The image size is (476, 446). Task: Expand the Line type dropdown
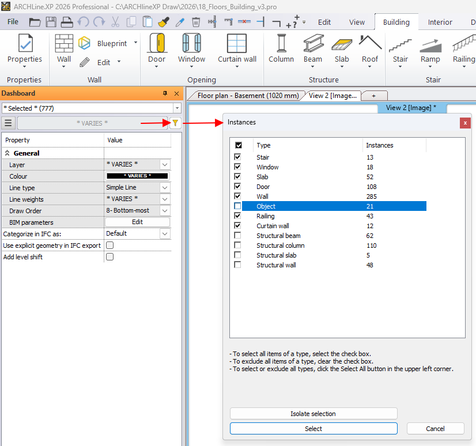coord(165,188)
